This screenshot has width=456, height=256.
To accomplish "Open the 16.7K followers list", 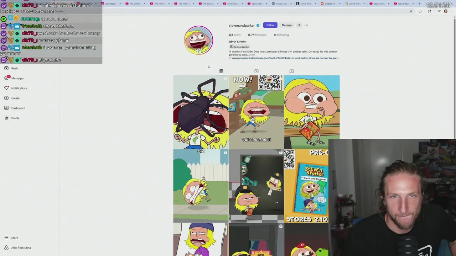I will pos(257,35).
